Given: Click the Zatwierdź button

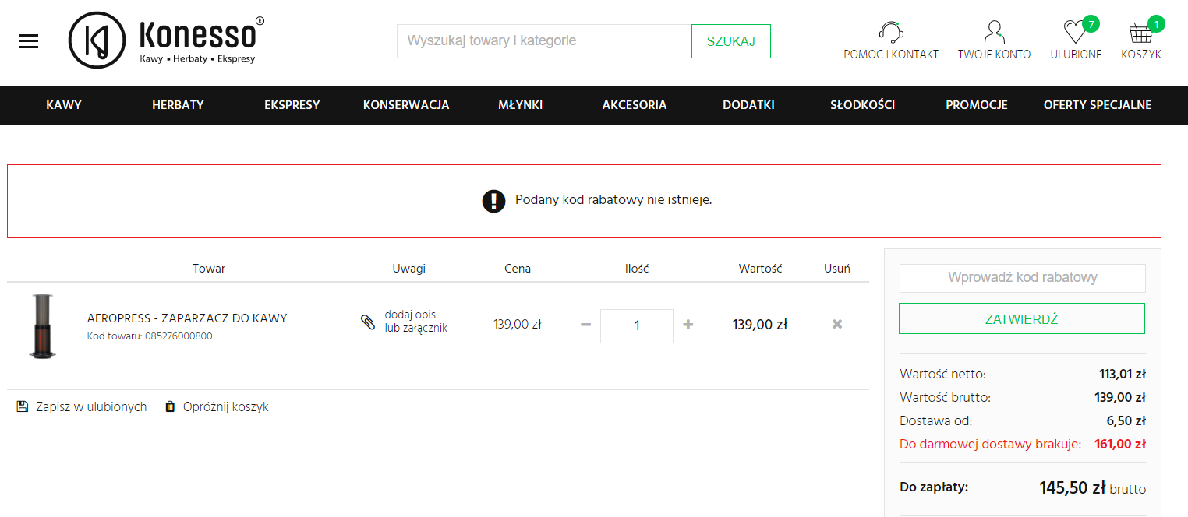Looking at the screenshot, I should (x=1022, y=318).
